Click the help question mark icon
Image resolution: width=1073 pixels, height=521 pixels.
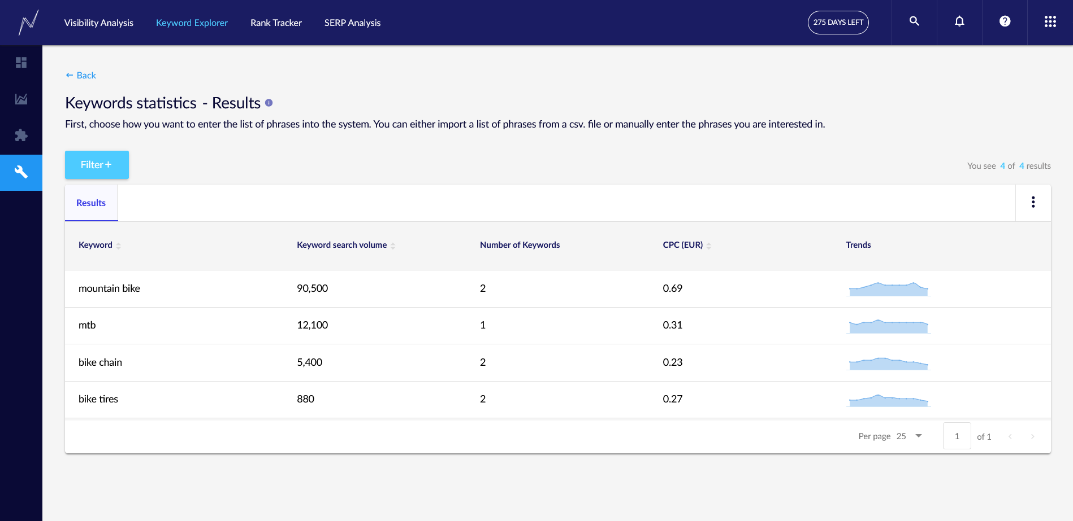tap(1005, 21)
